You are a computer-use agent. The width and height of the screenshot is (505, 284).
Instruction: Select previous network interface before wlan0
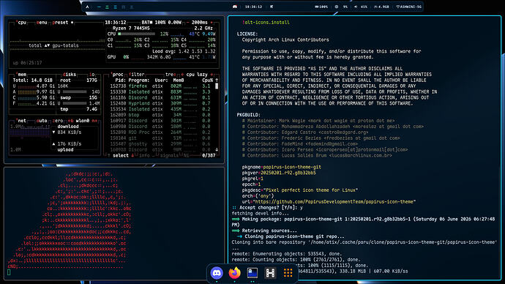[70, 121]
